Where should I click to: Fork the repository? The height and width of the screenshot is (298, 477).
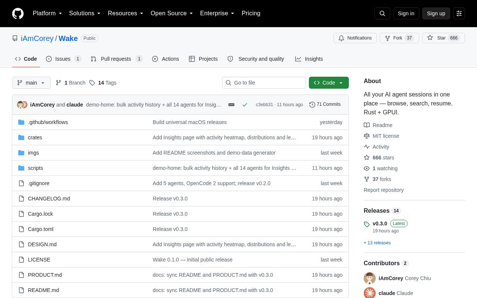pyautogui.click(x=399, y=38)
